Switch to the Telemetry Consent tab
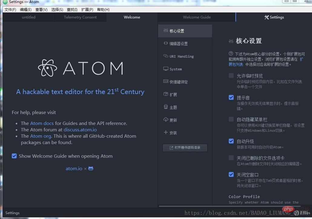 coord(80,17)
